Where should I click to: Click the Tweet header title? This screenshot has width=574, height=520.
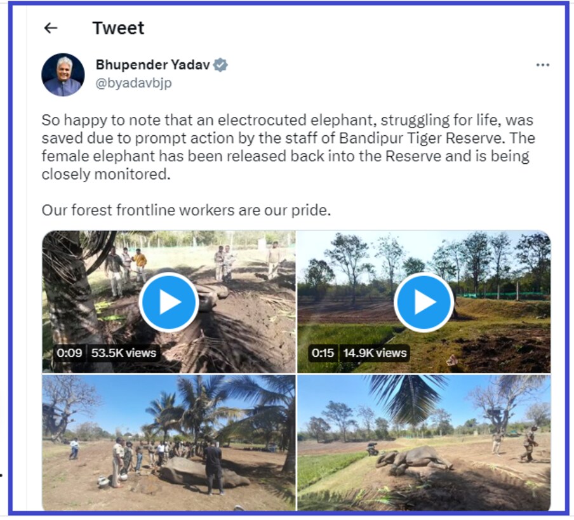[x=118, y=28]
